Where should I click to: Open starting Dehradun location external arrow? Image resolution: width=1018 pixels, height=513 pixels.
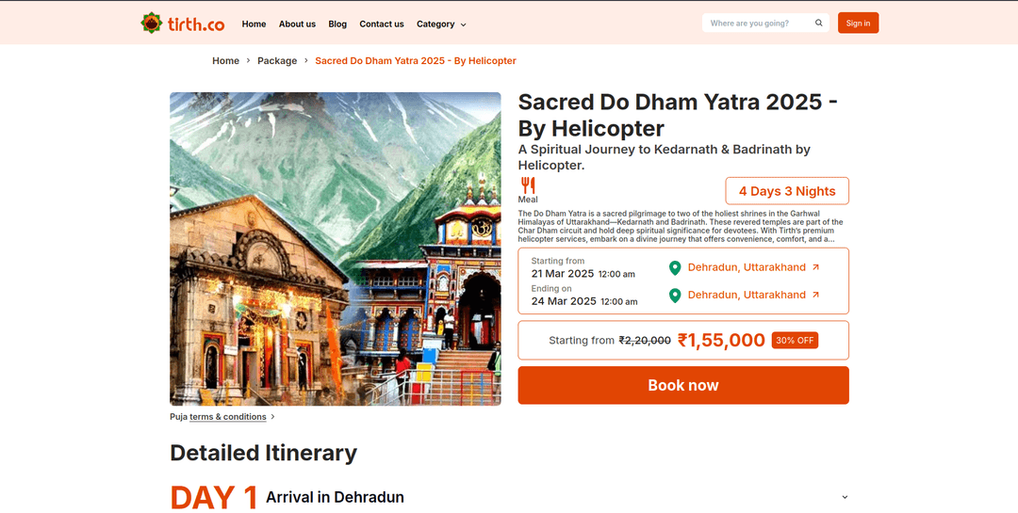[x=816, y=267]
